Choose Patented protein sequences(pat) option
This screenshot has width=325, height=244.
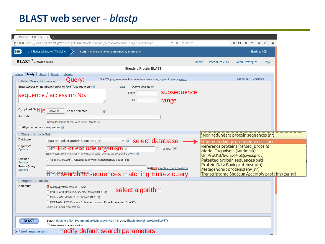[253, 160]
